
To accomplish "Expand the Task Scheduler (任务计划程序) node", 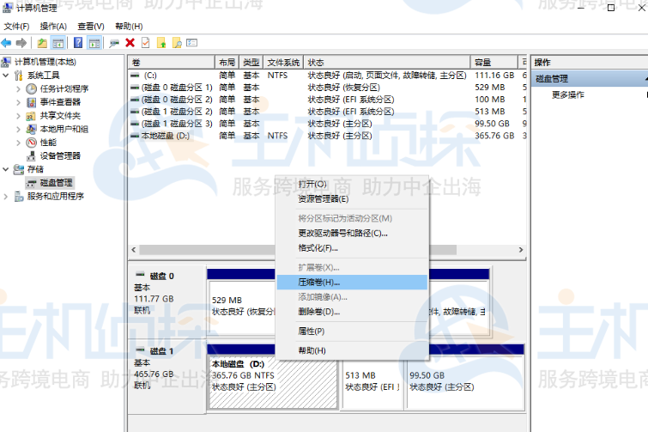I will [x=19, y=88].
